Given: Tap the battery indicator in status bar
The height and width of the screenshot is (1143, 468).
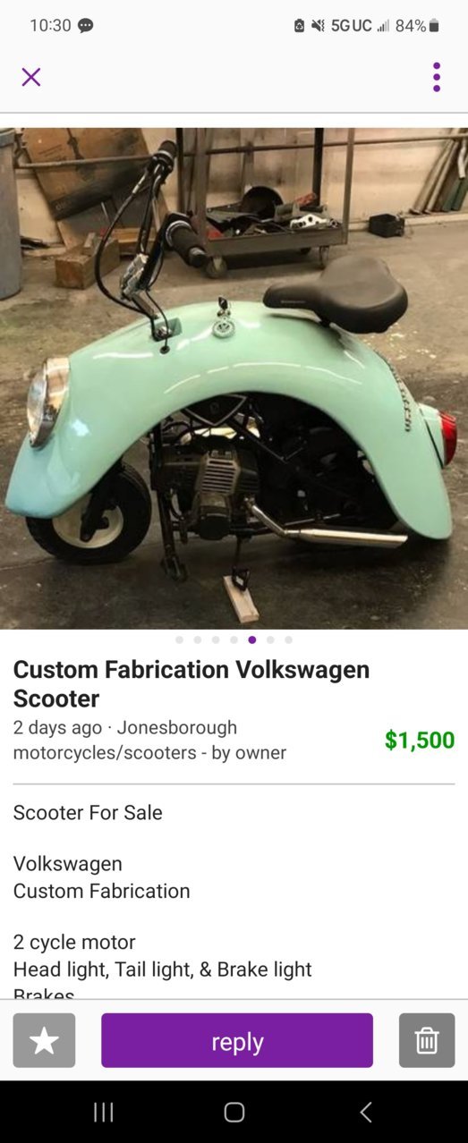Looking at the screenshot, I should [434, 26].
